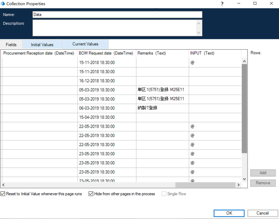Select BOM Request date column header

click(x=107, y=53)
